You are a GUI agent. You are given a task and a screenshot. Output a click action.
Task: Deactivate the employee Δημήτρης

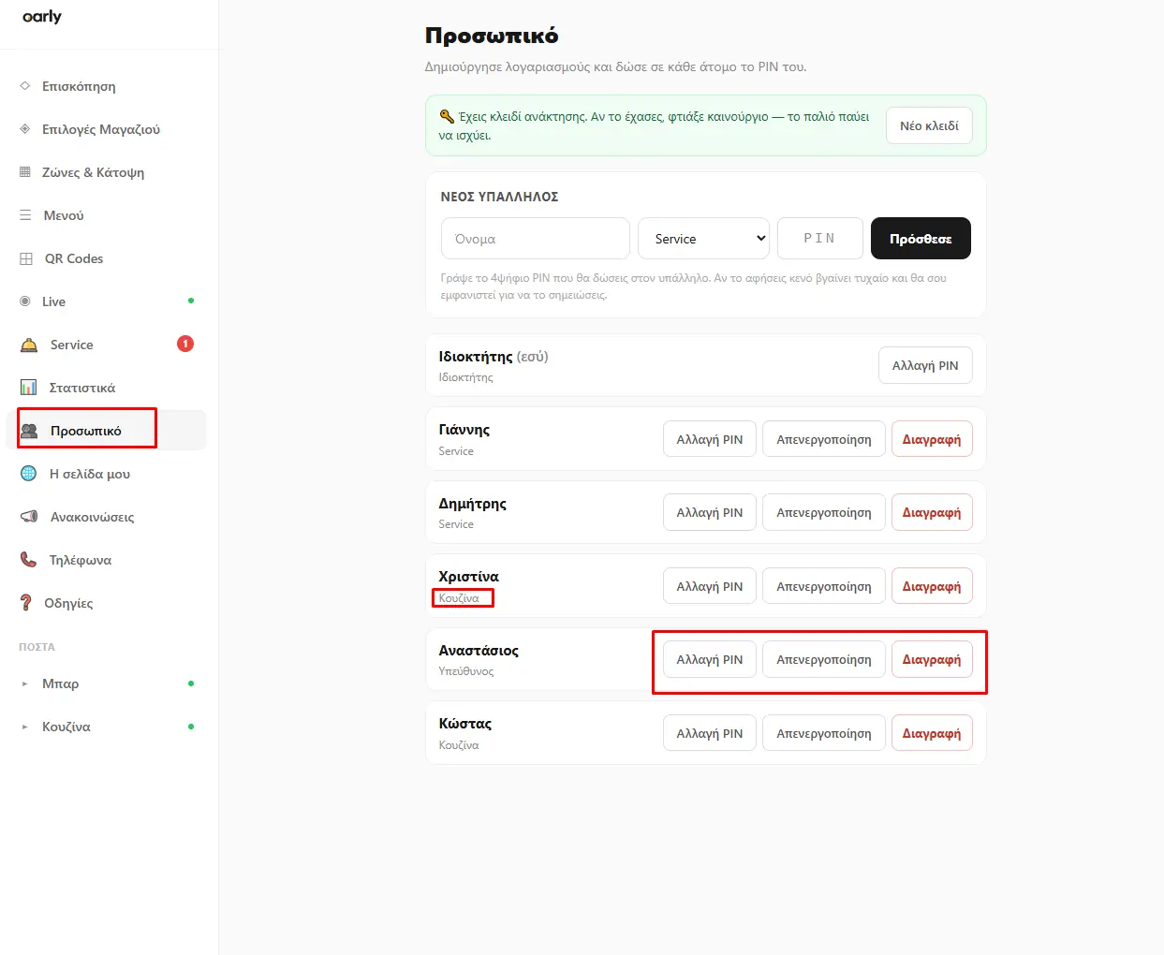coord(824,512)
